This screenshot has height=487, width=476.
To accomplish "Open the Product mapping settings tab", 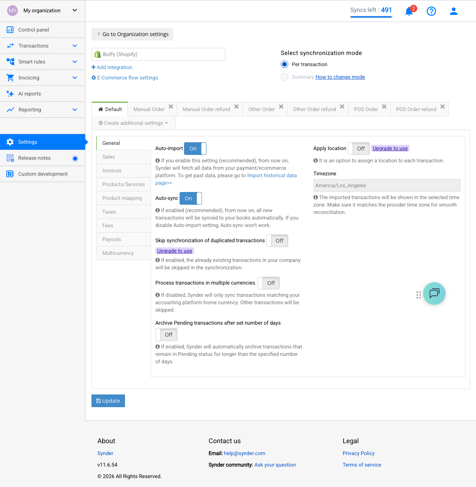I will 122,198.
